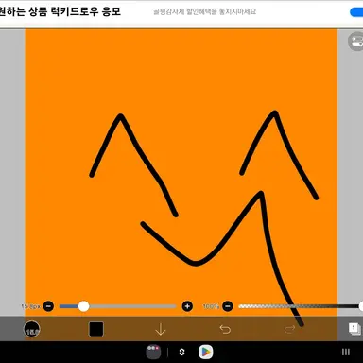Screen dimensions: 363x363
Task: Open the black color swatch
Action: [x=96, y=329]
